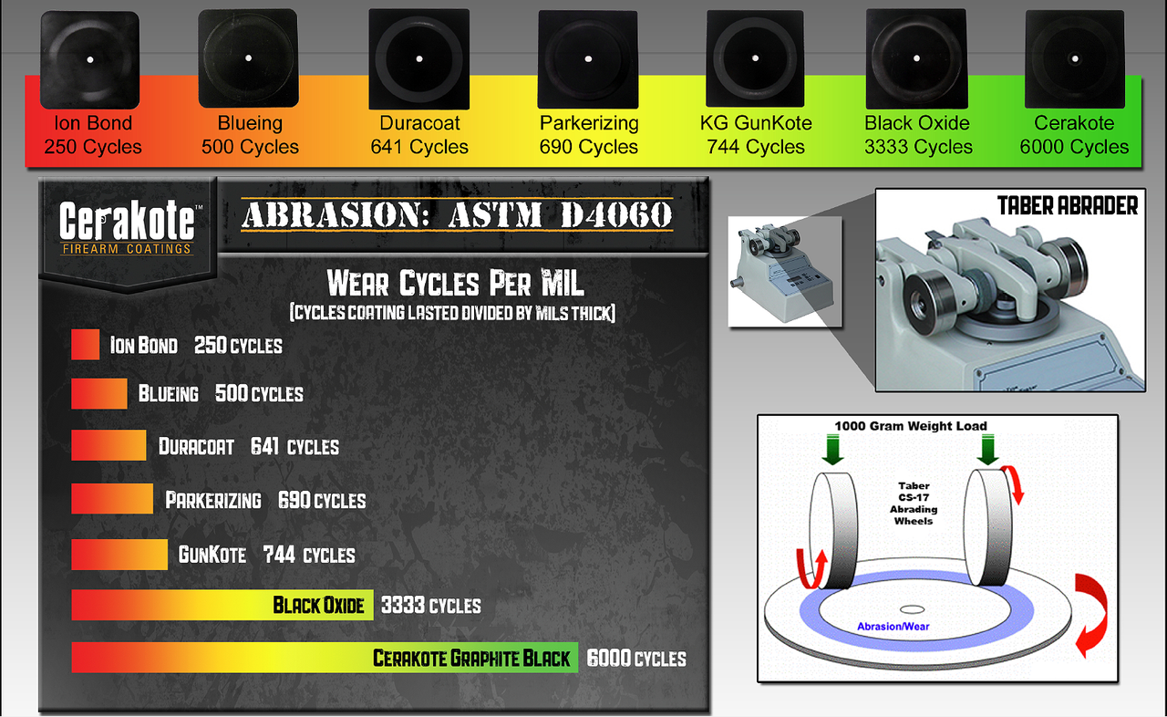Image resolution: width=1167 pixels, height=717 pixels.
Task: Click the Blueing bar in the chart
Action: click(99, 393)
